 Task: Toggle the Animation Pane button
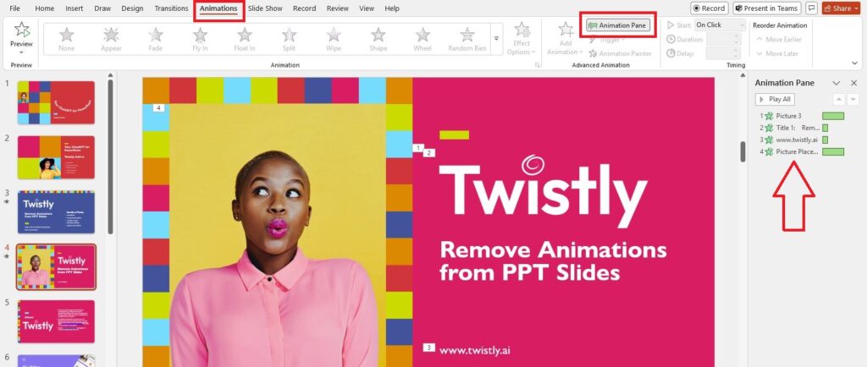click(618, 25)
